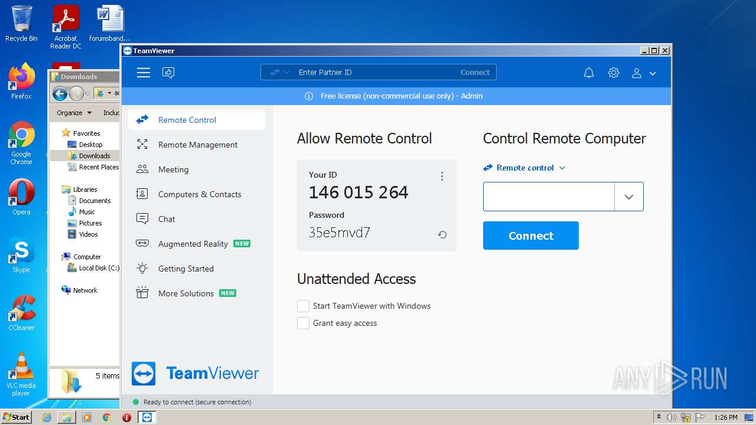Open Augmented Reality in the sidebar
The image size is (756, 425).
[197, 244]
